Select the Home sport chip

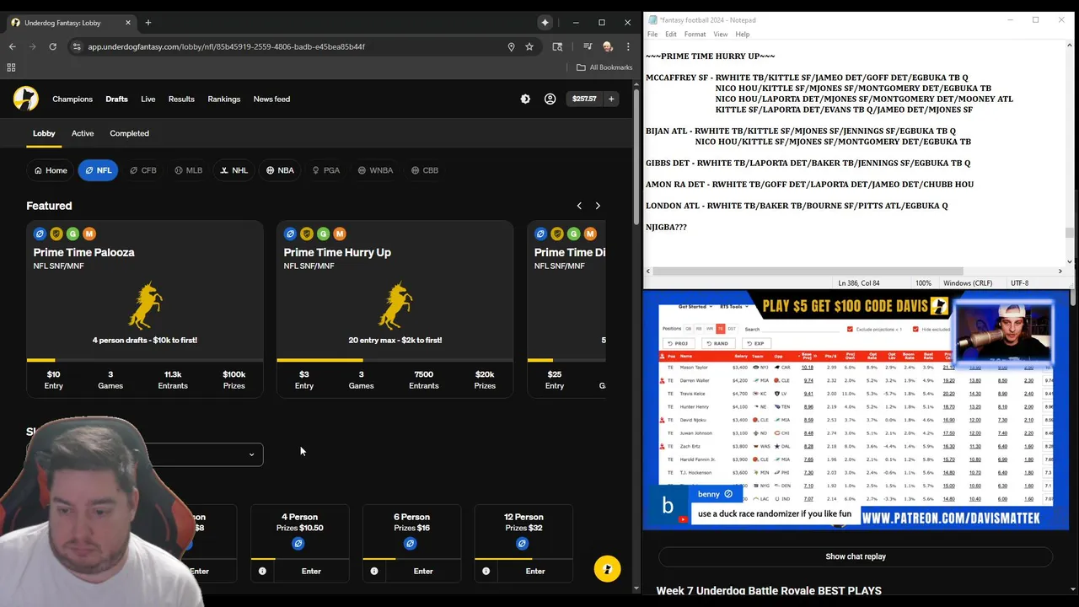click(x=51, y=170)
